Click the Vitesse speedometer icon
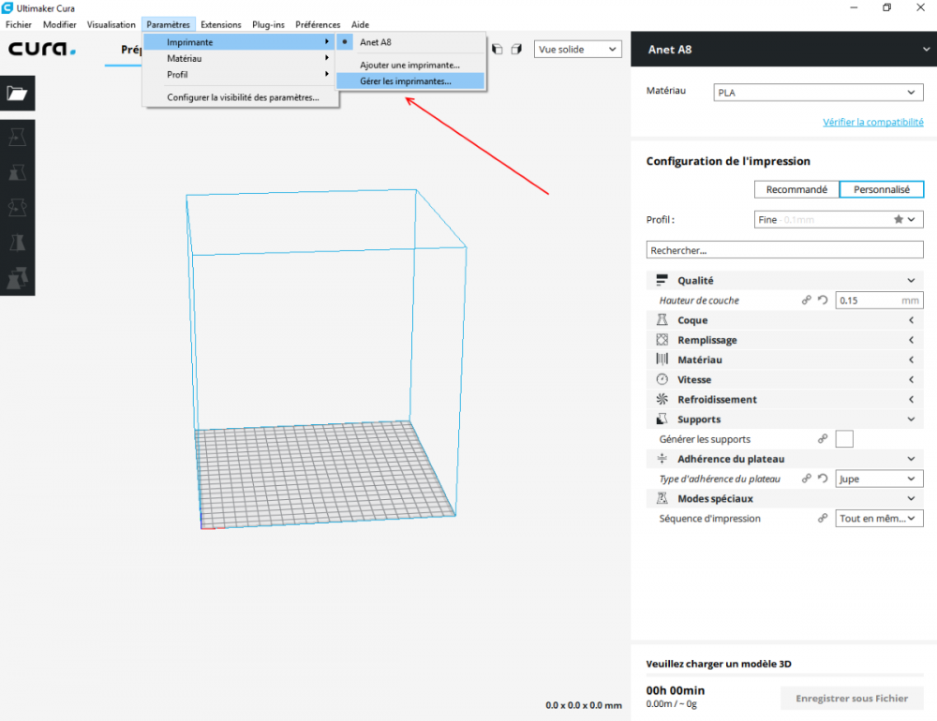 [x=662, y=379]
